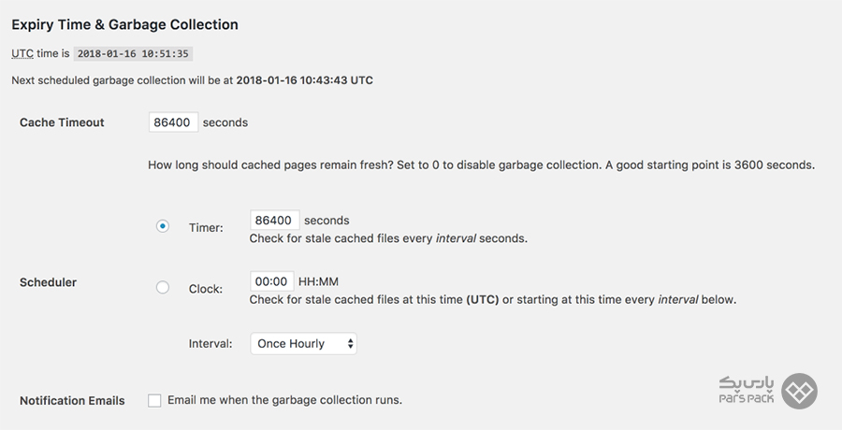The height and width of the screenshot is (430, 842).
Task: Focus the Timer interval seconds field
Action: (x=275, y=220)
